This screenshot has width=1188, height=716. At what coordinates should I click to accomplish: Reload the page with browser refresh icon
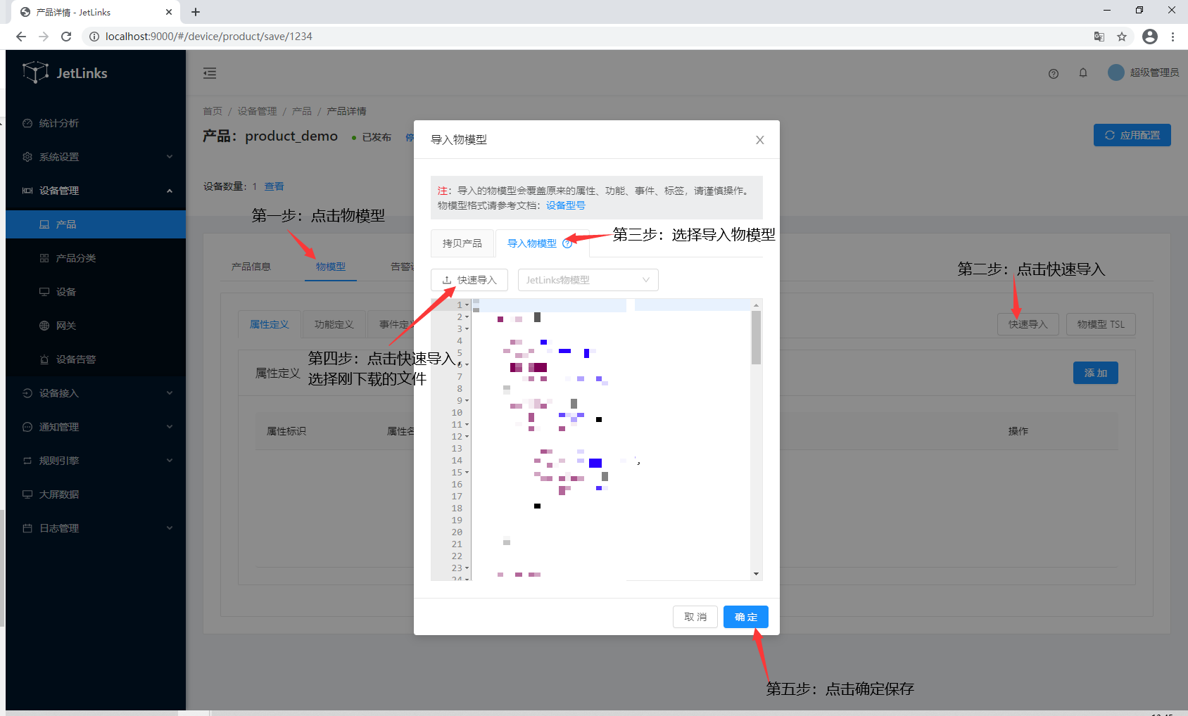click(x=66, y=37)
